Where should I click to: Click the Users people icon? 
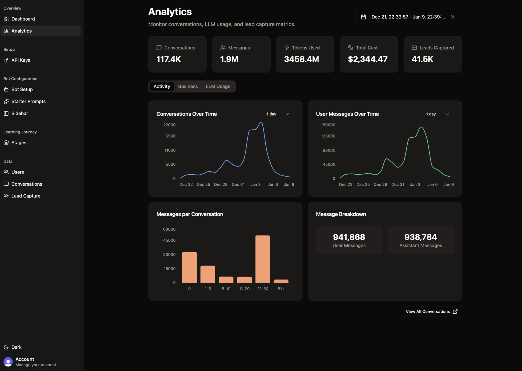click(x=6, y=172)
